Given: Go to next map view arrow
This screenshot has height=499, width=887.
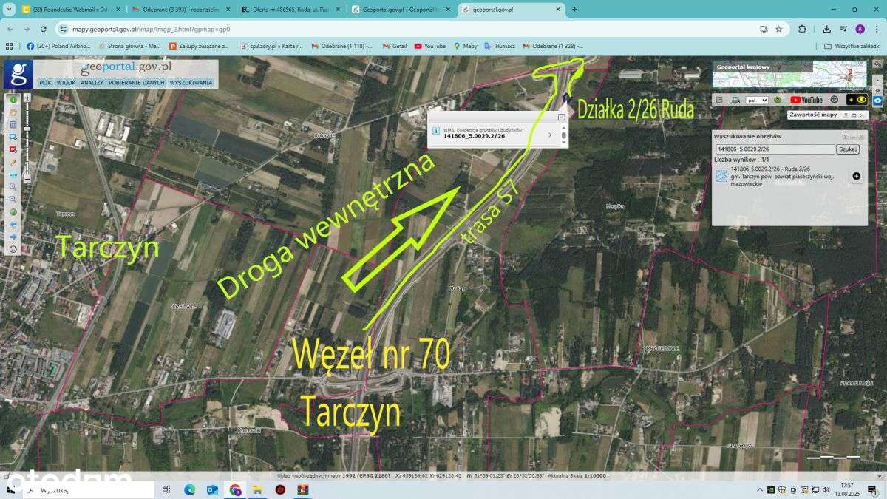Looking at the screenshot, I should point(13,237).
